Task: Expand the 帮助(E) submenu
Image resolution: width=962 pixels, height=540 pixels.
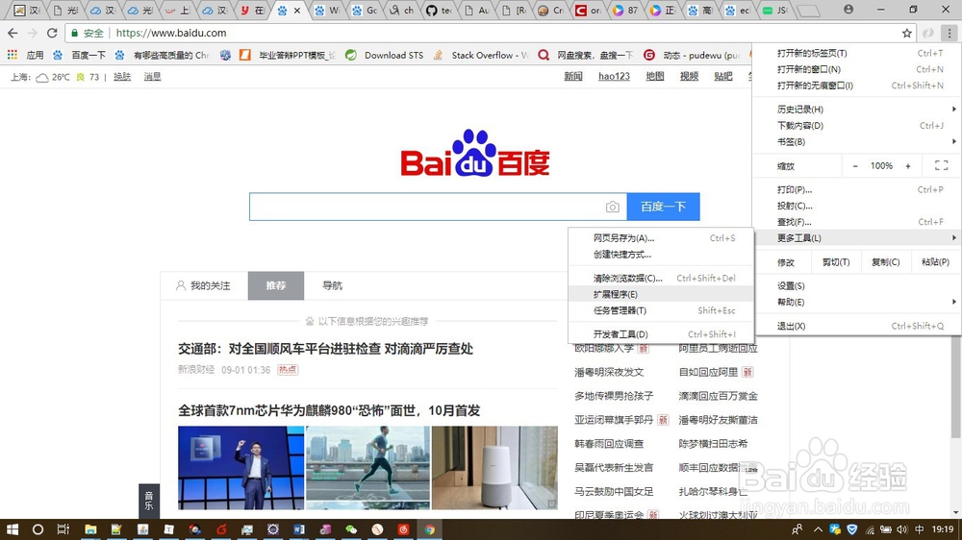Action: pyautogui.click(x=857, y=302)
